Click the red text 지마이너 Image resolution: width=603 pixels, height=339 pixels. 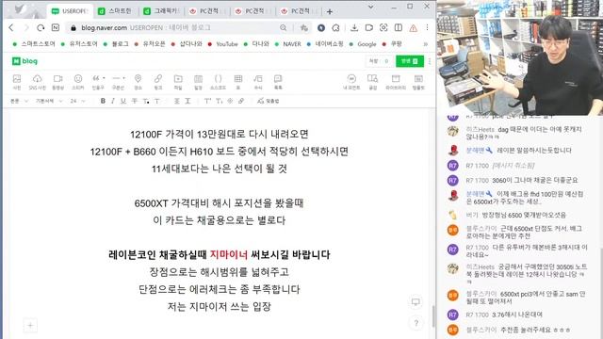[x=228, y=254]
